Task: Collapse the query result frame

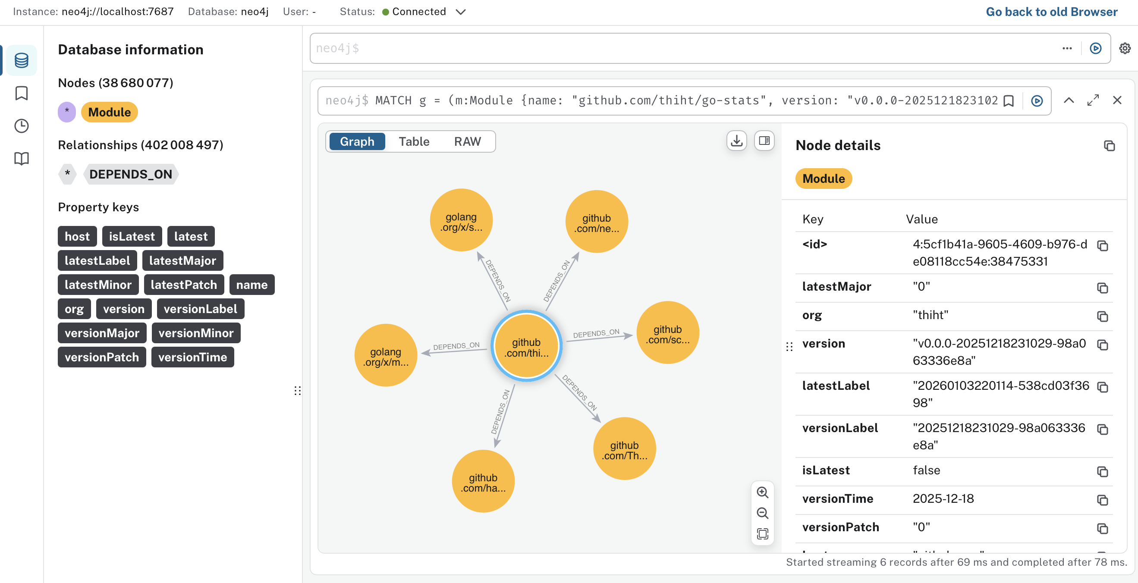Action: tap(1069, 101)
